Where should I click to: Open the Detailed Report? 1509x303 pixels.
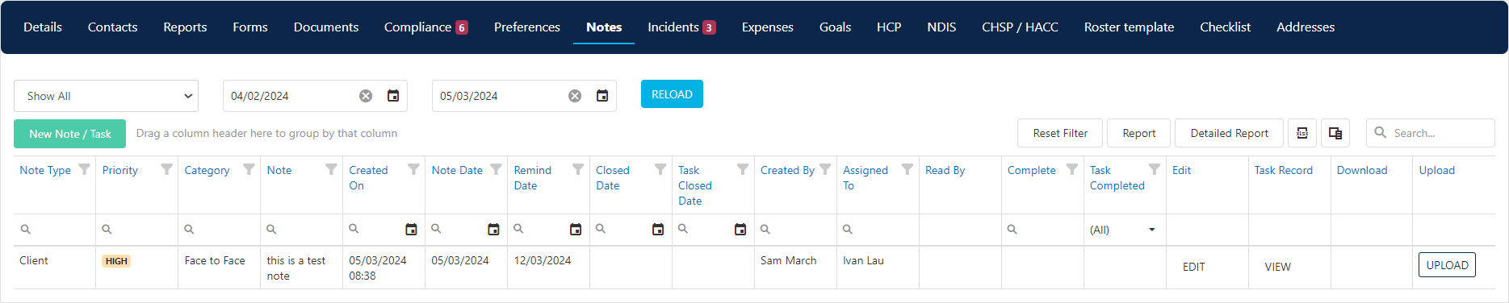click(x=1229, y=133)
